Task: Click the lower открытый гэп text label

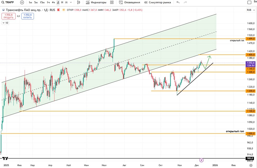Action: point(235,131)
